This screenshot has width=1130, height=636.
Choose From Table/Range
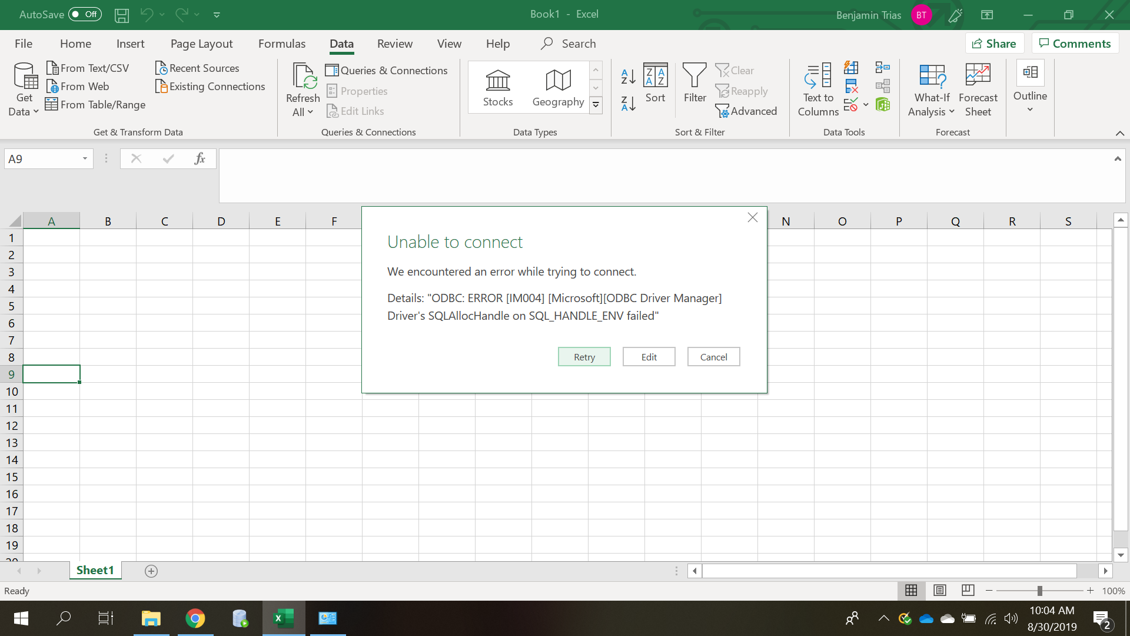pos(95,105)
